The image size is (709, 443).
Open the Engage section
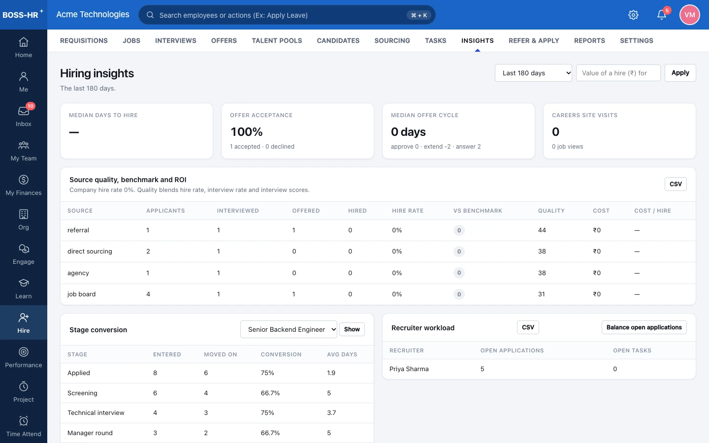pos(24,254)
